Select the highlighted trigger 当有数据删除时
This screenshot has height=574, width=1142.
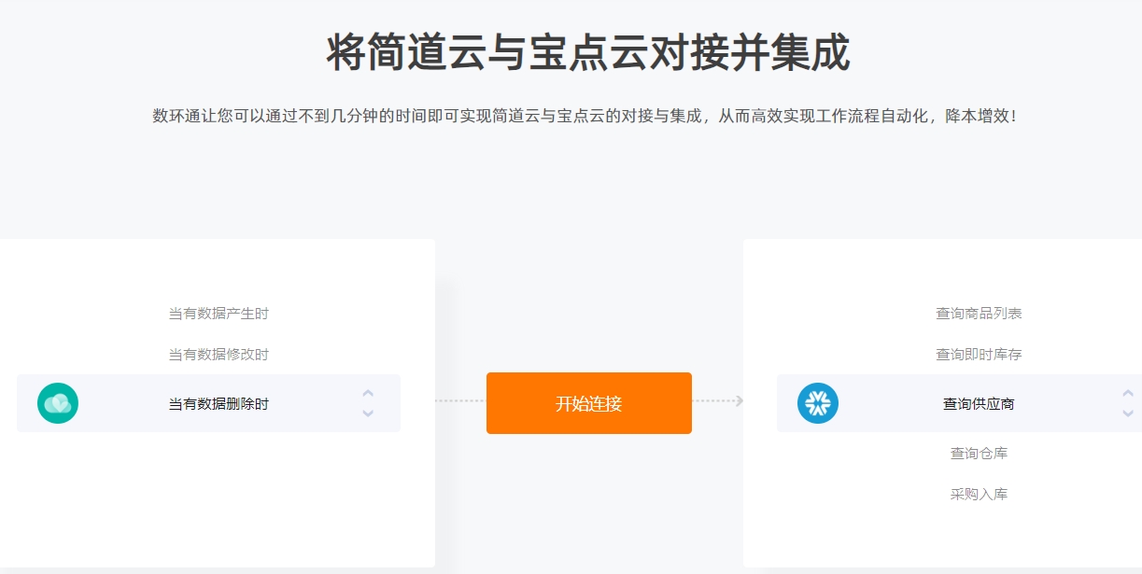click(219, 404)
